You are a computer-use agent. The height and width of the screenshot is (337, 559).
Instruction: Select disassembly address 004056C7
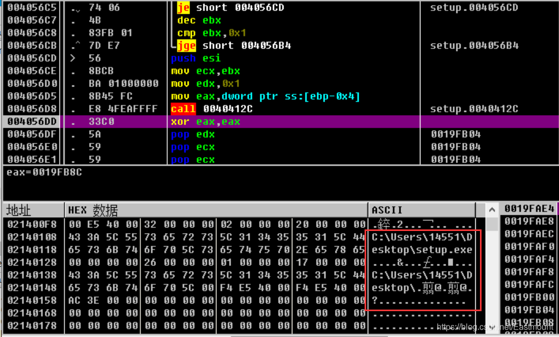pyautogui.click(x=32, y=21)
